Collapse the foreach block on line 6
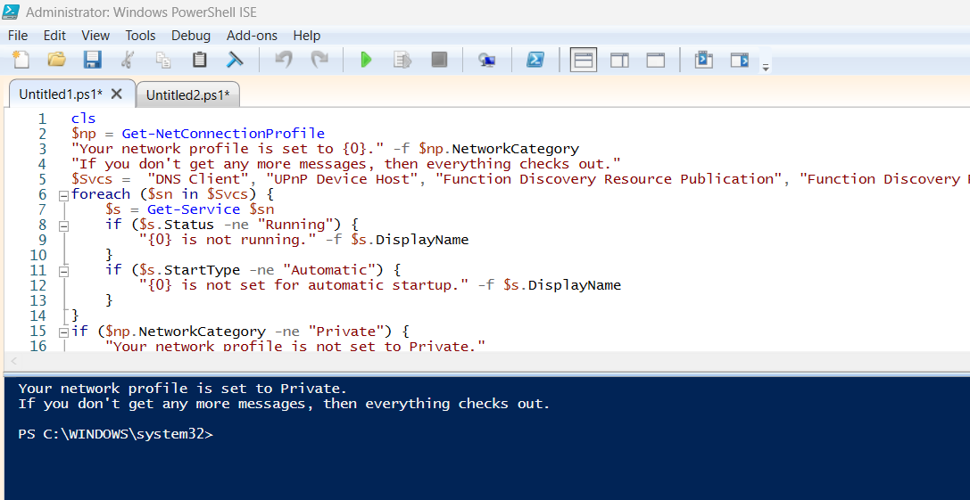The width and height of the screenshot is (970, 500). pos(63,195)
